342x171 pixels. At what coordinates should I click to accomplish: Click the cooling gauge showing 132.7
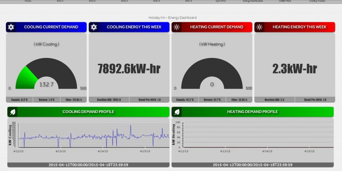[46, 73]
